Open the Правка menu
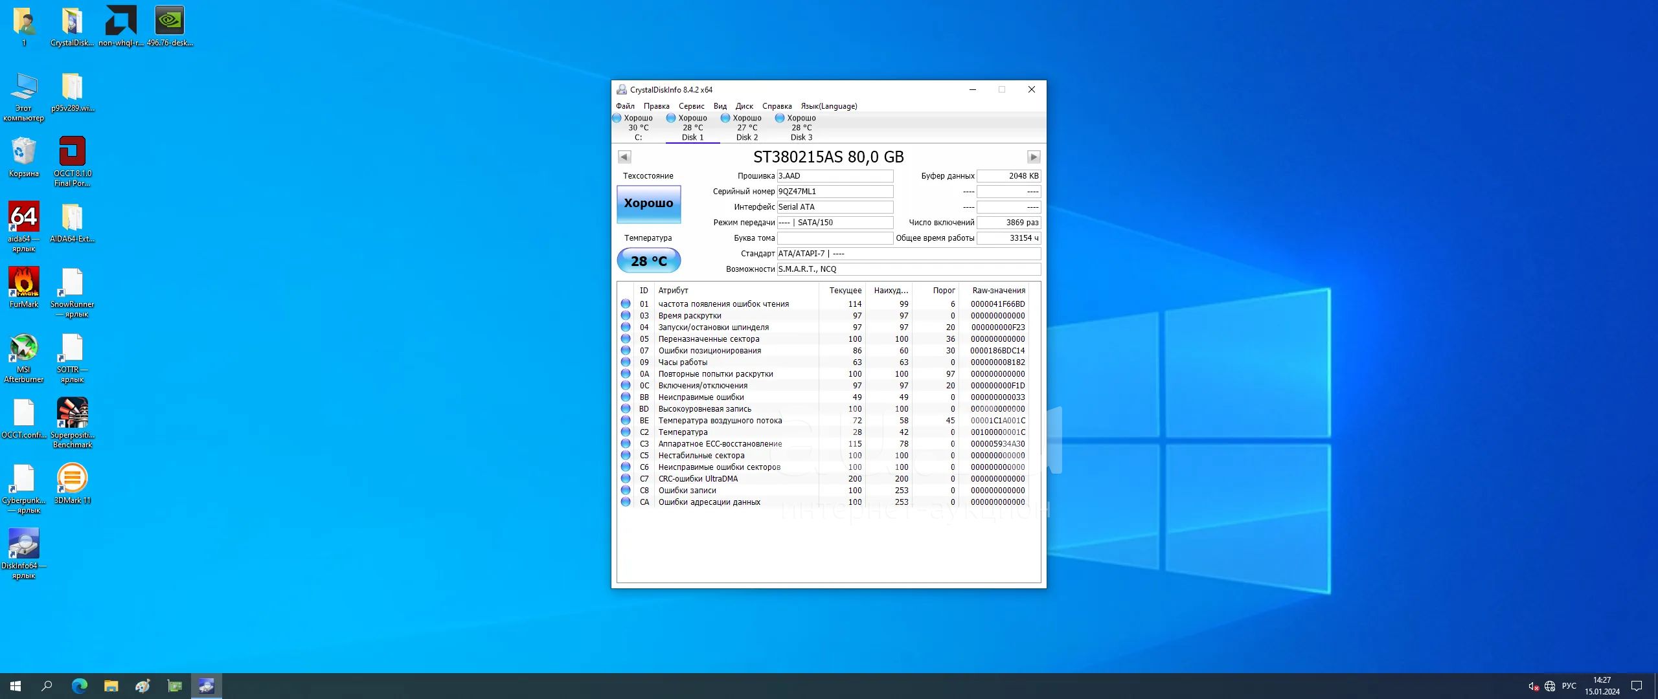Viewport: 1658px width, 699px height. click(x=656, y=106)
